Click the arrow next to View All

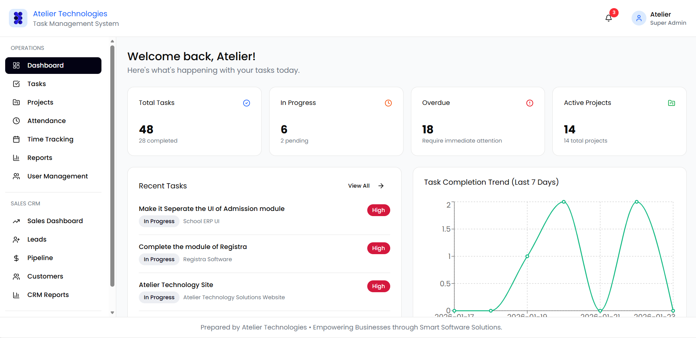pyautogui.click(x=381, y=186)
